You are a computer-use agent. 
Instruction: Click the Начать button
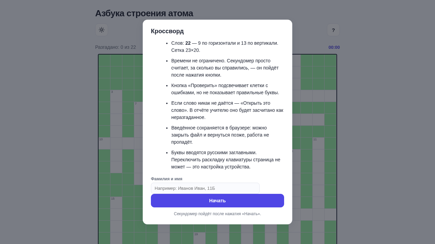pos(217,201)
